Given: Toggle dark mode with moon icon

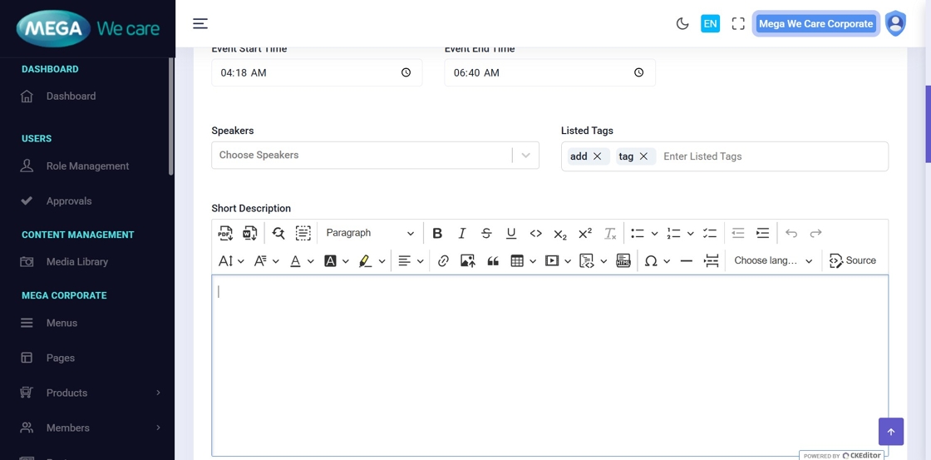Looking at the screenshot, I should pos(682,24).
